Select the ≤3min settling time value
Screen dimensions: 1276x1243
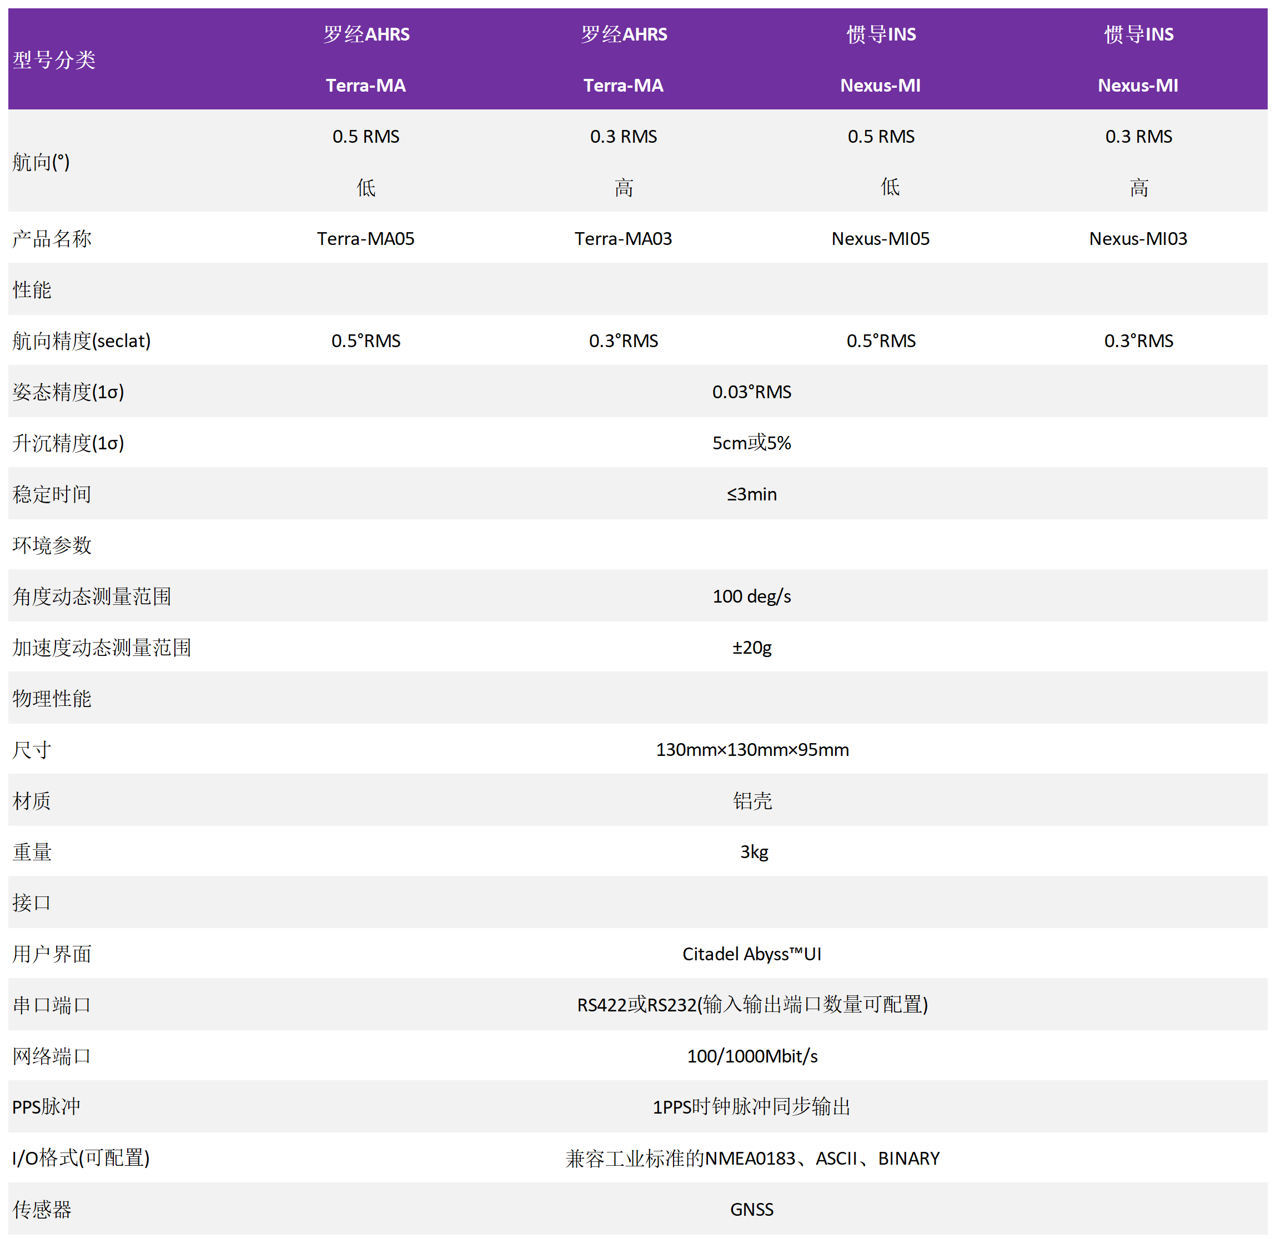point(751,494)
